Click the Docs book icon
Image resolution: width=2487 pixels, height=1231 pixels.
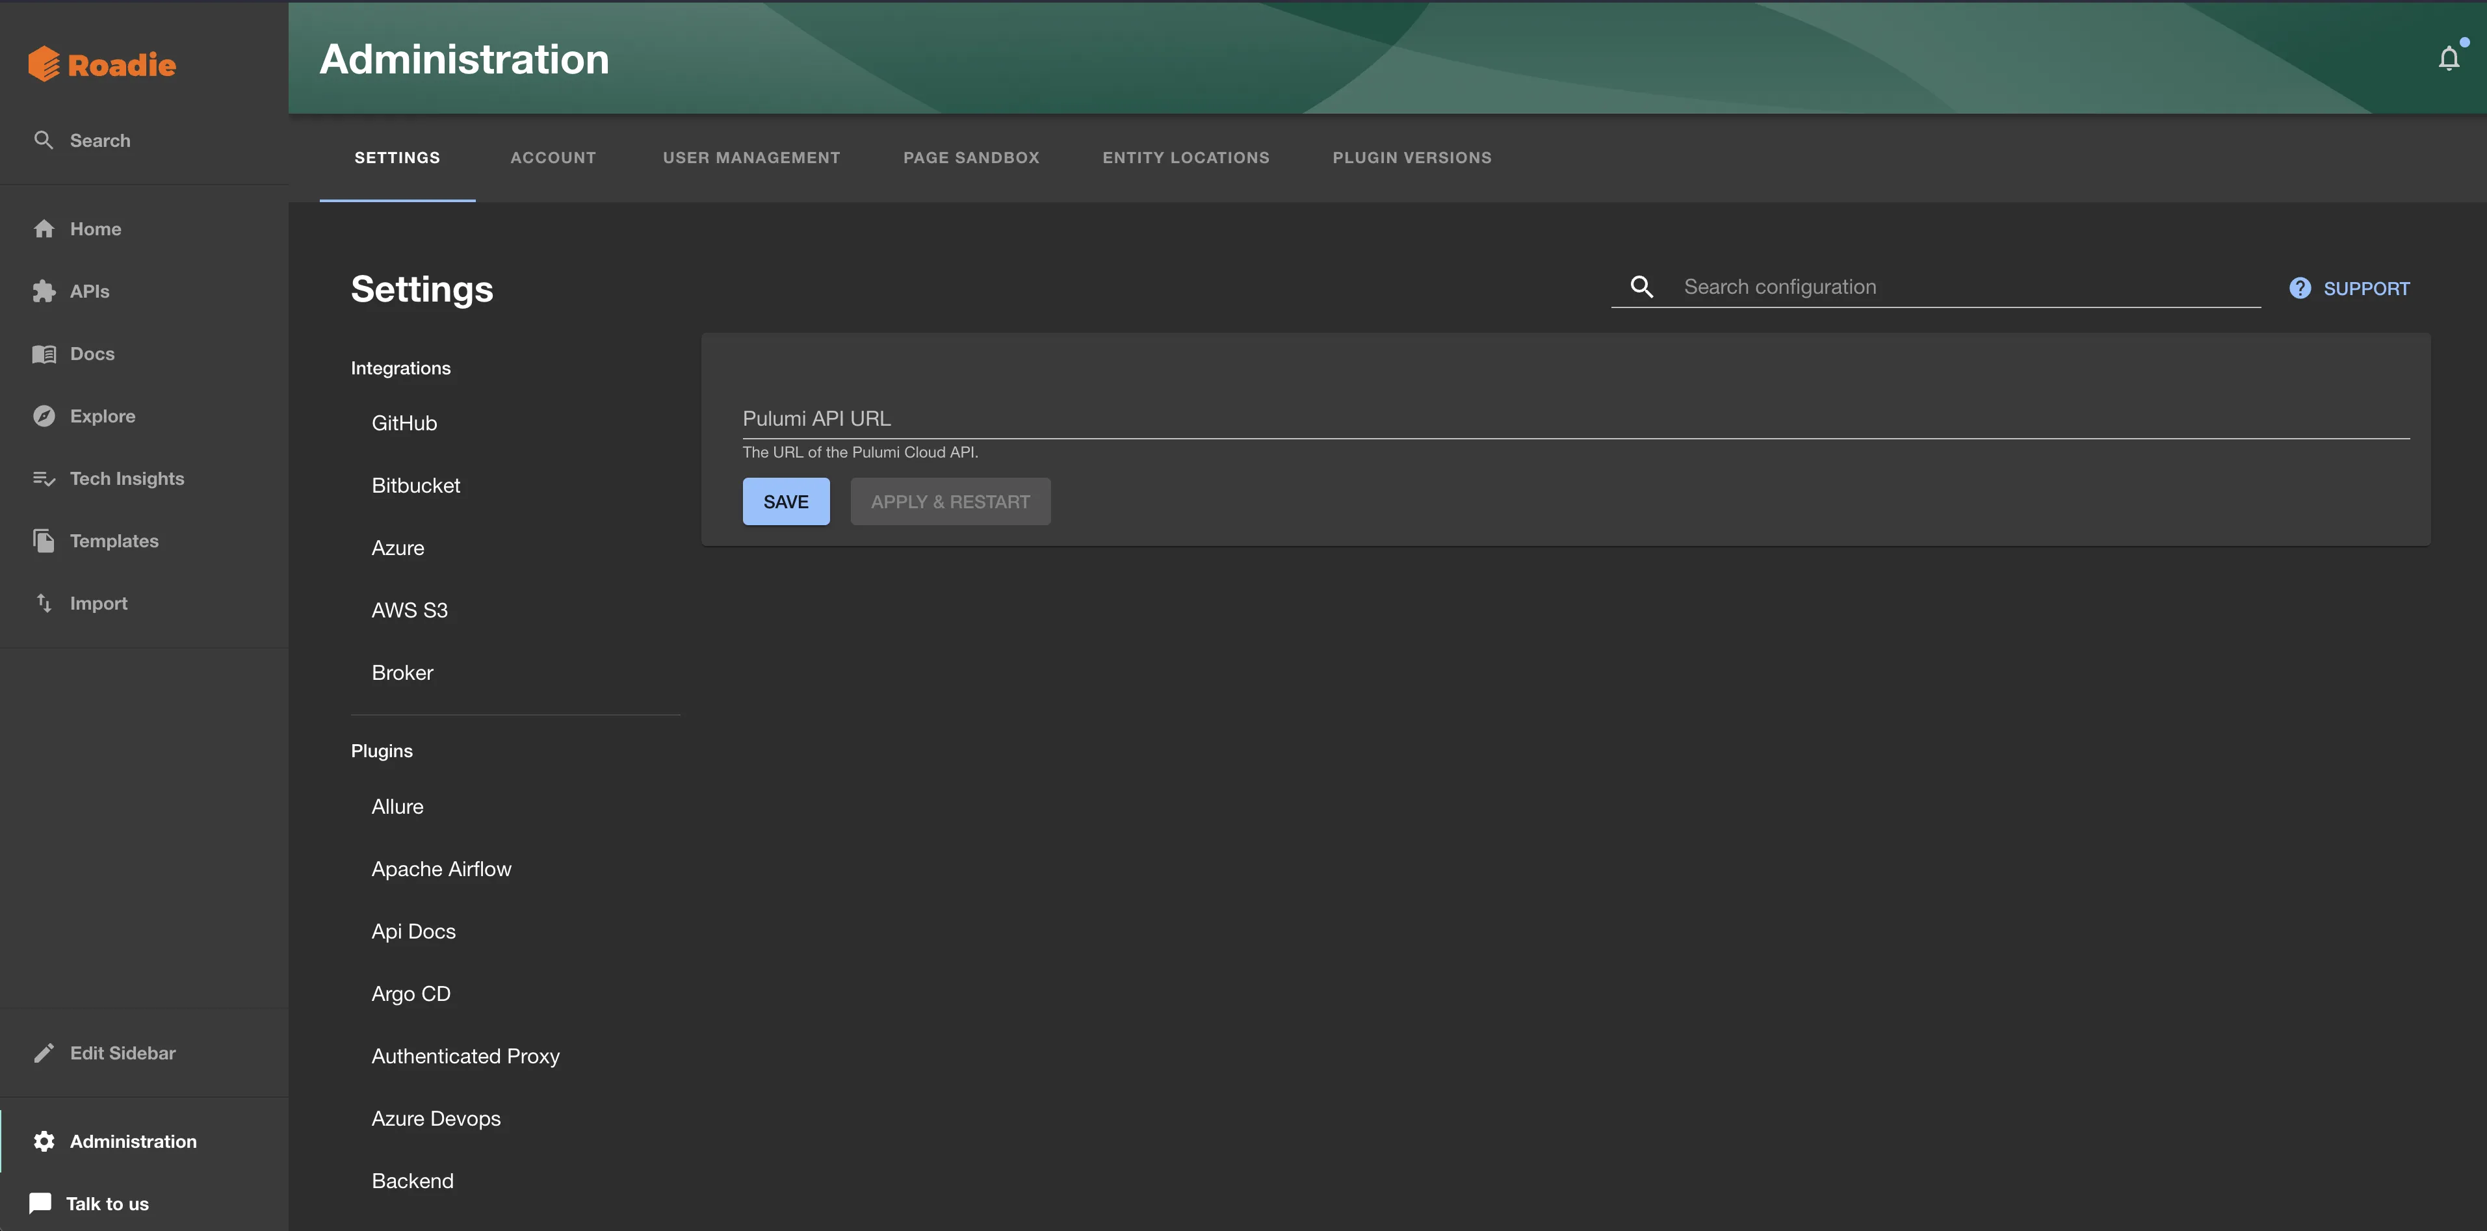tap(44, 354)
